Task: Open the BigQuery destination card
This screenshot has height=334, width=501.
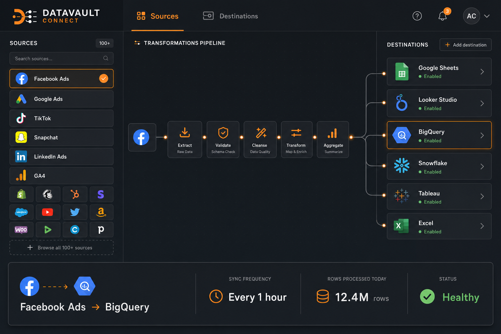Action: click(439, 135)
